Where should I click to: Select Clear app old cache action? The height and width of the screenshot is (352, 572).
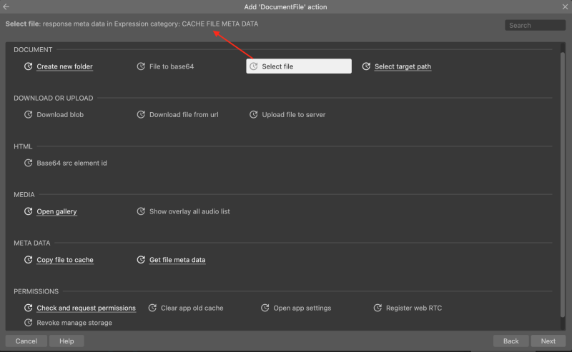pyautogui.click(x=192, y=308)
